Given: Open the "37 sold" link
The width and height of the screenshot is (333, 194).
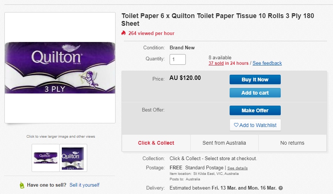Looking at the screenshot, I should tap(216, 63).
